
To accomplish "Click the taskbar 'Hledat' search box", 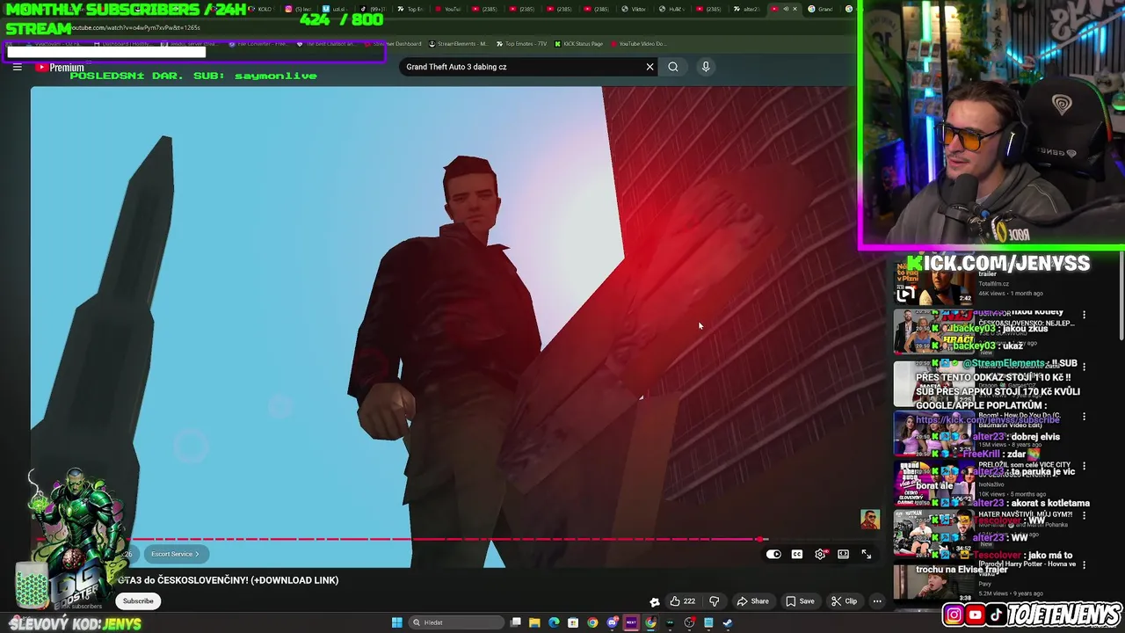I will 457,622.
